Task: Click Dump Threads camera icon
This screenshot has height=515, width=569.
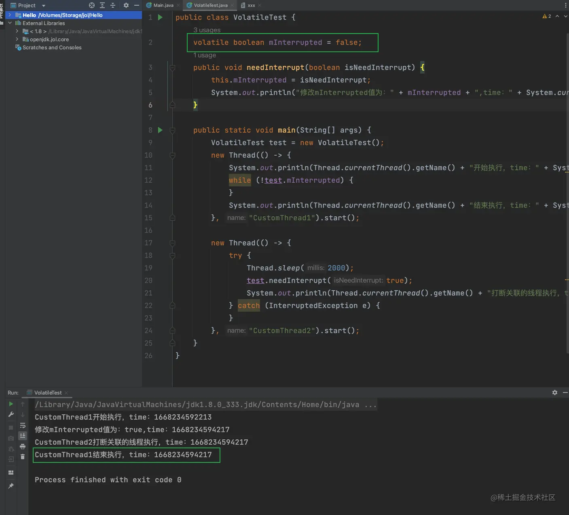Action: [x=11, y=438]
